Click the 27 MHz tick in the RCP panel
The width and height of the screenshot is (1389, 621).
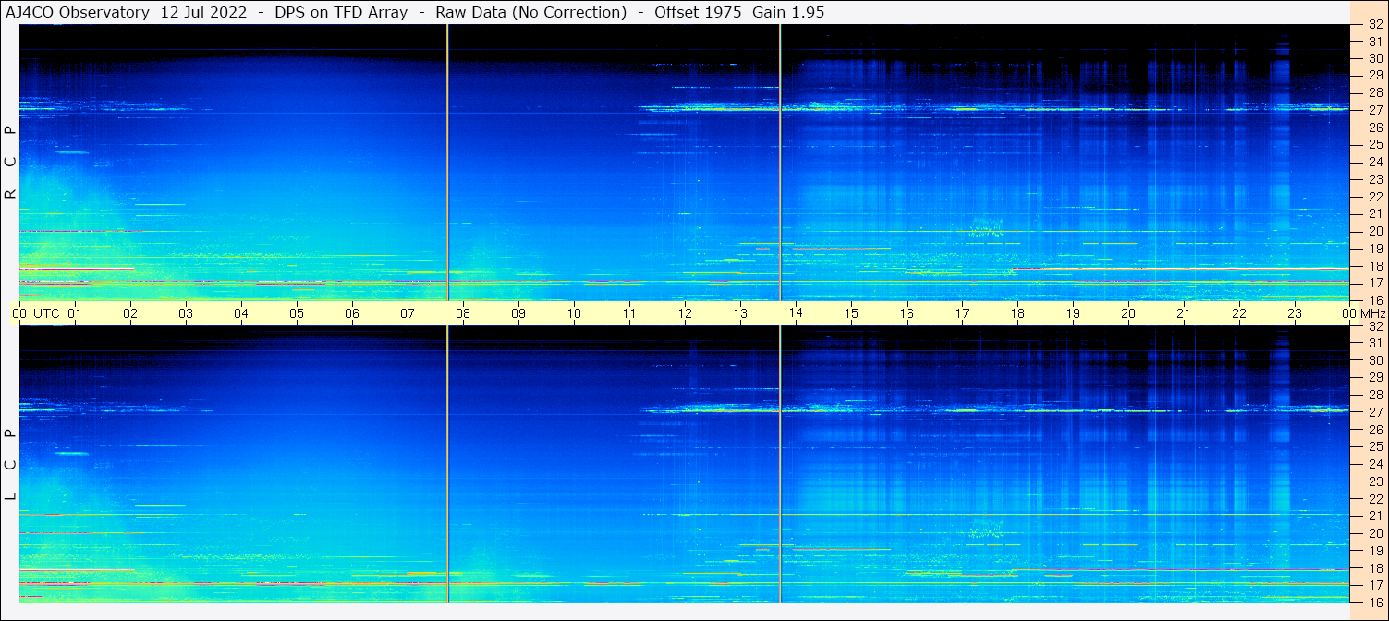point(1375,110)
